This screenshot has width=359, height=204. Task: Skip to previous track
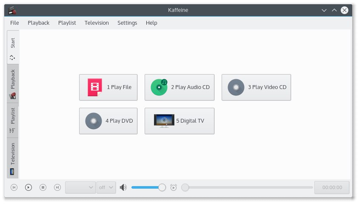[14, 187]
